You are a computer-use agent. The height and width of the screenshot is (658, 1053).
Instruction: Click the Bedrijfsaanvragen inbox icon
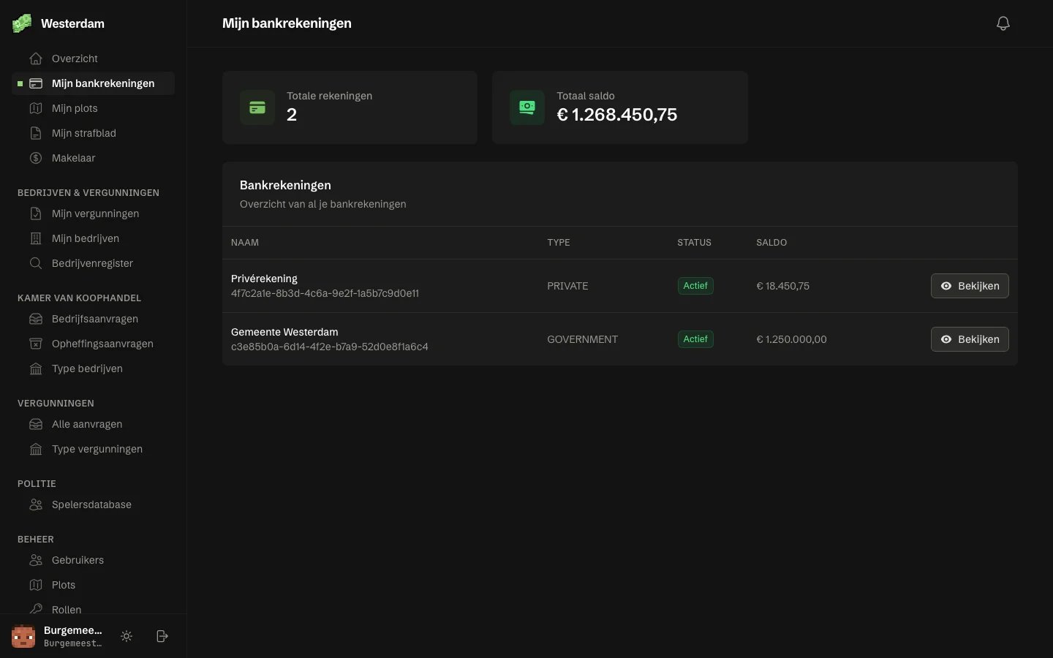point(36,319)
